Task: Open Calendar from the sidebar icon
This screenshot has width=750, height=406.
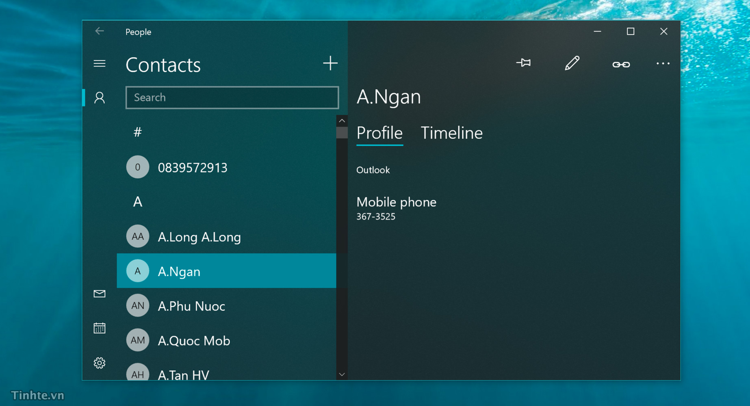Action: pos(100,328)
